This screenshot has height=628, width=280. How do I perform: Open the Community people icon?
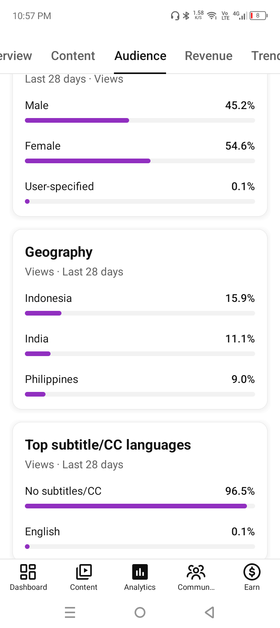pos(196,572)
